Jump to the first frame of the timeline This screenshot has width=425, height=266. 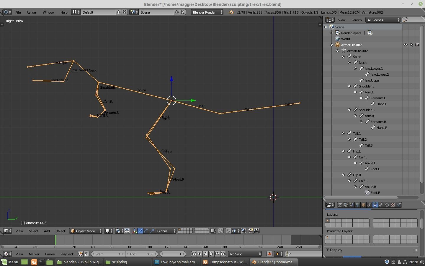(194, 254)
